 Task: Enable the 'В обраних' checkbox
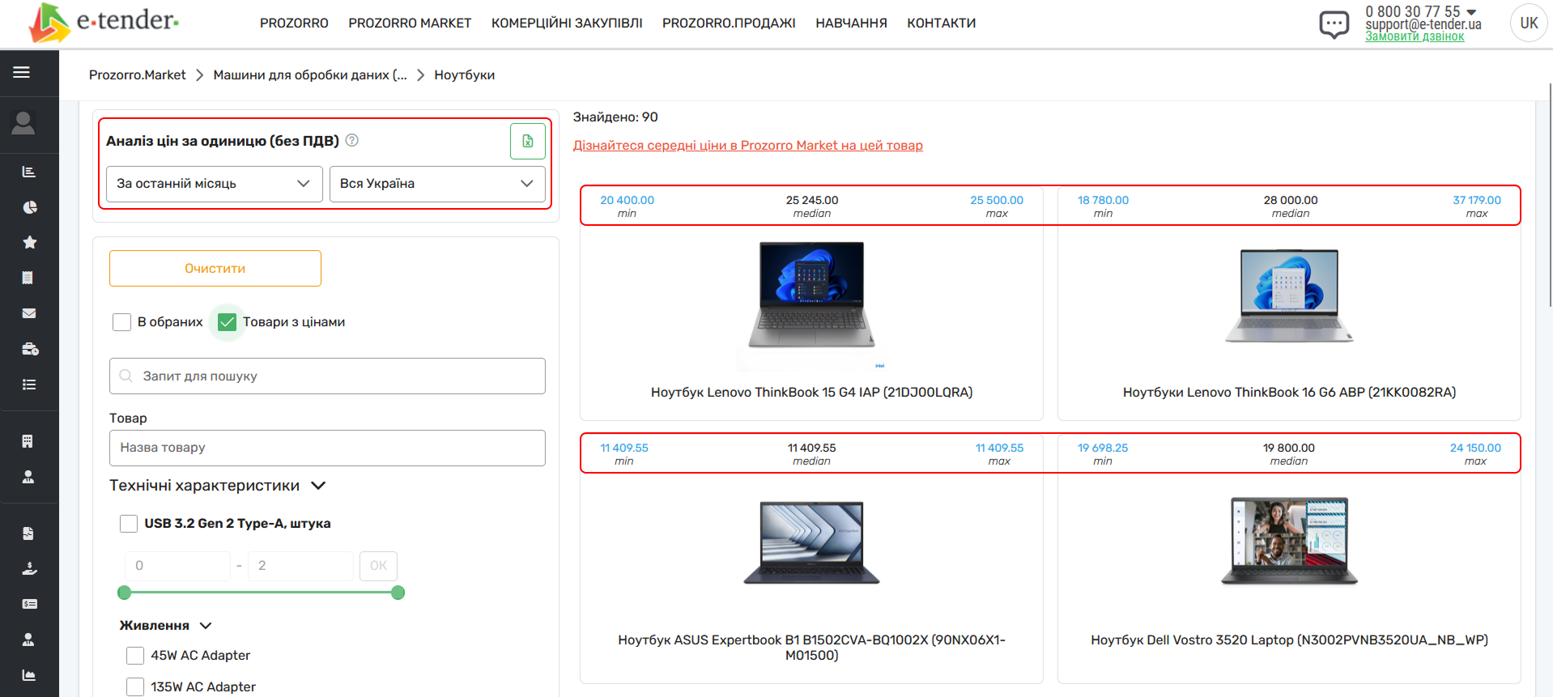[x=121, y=322]
